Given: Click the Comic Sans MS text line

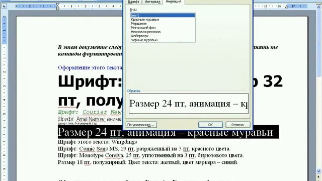Looking at the screenshot, I should click(144, 149).
